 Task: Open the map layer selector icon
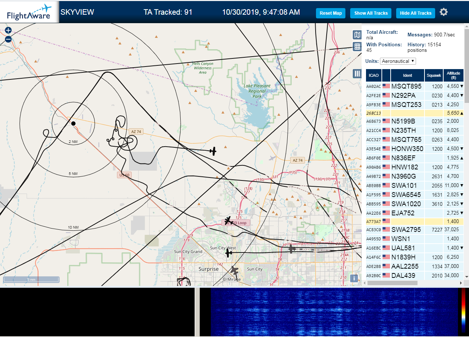(x=357, y=35)
